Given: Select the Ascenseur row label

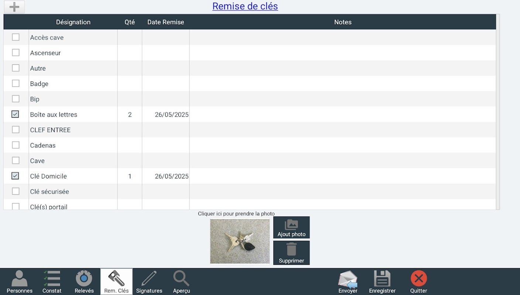Looking at the screenshot, I should point(45,53).
